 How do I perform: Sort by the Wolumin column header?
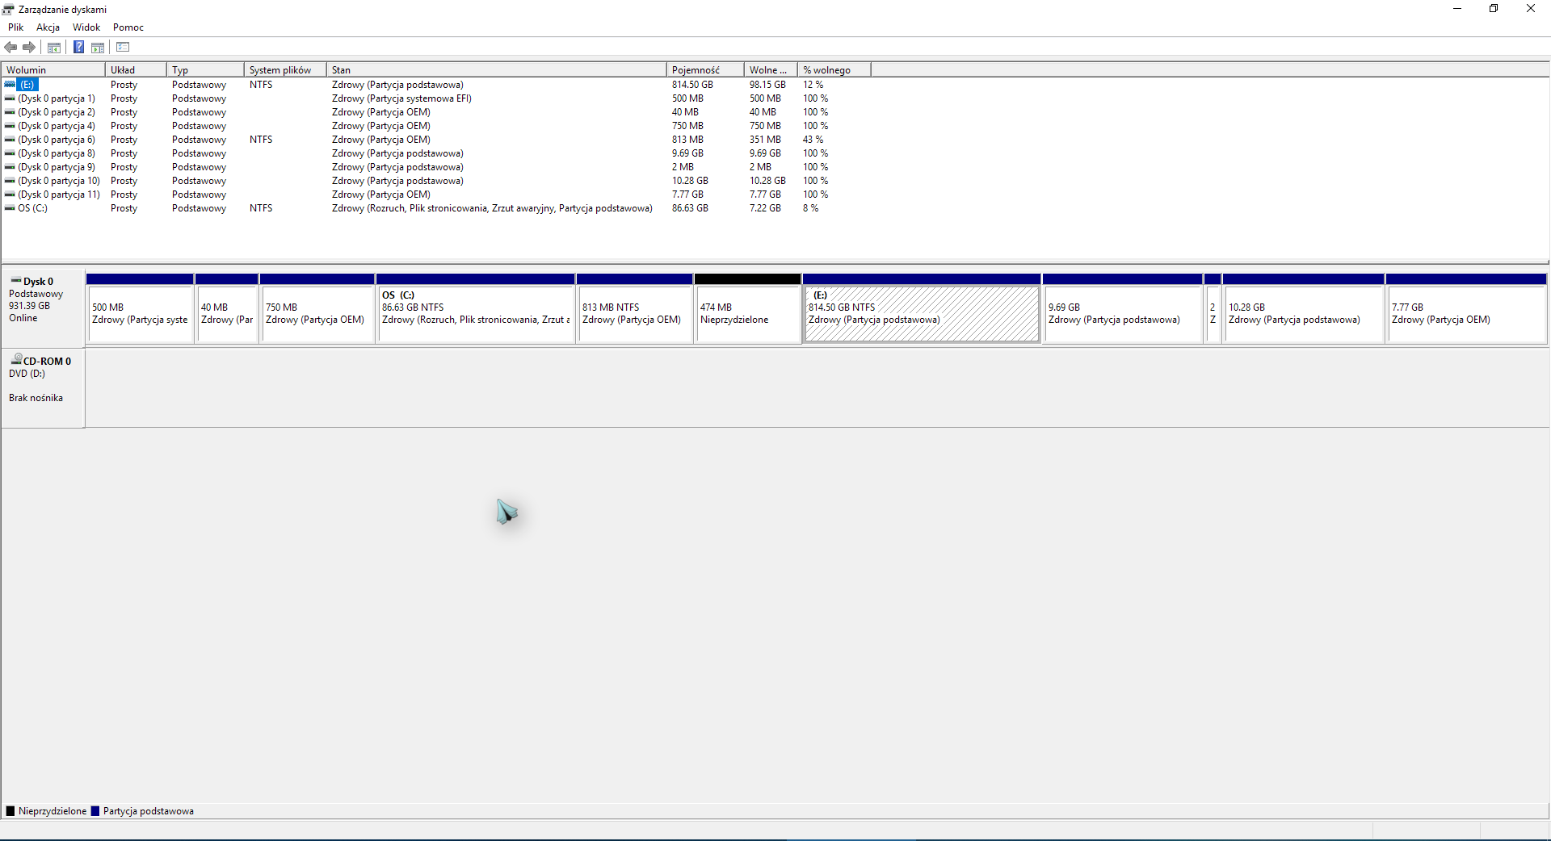coord(53,70)
